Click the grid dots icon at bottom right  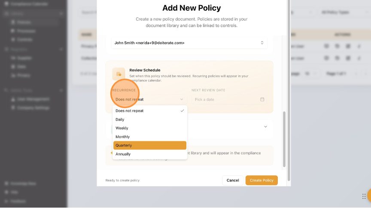pyautogui.click(x=364, y=196)
